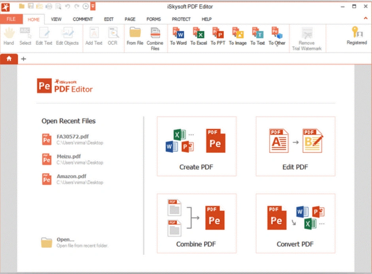Viewport: 372px width, 274px height.
Task: Expand the To Other conversion options
Action: [277, 37]
